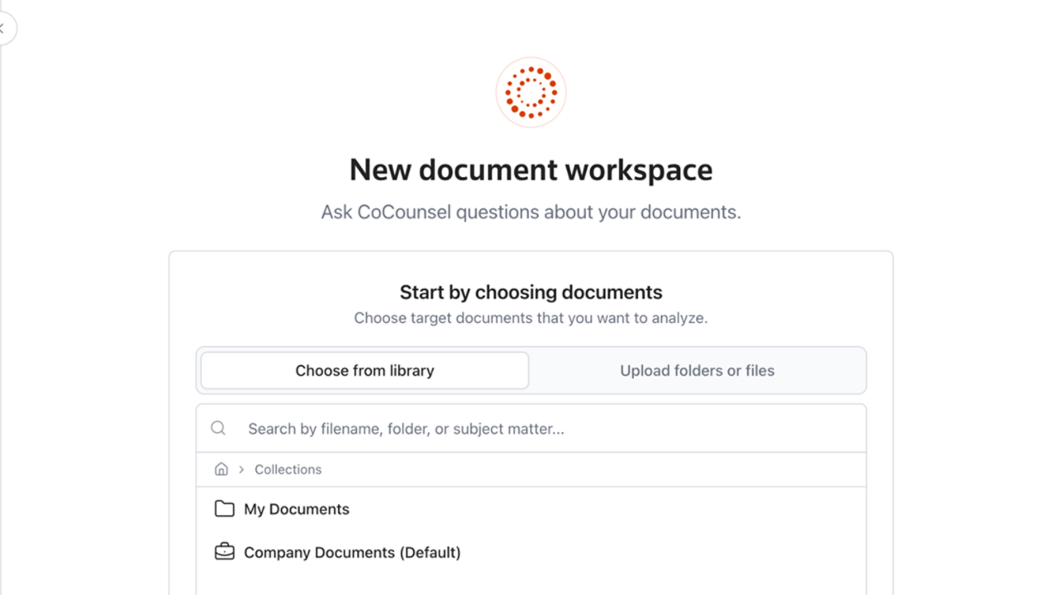The width and height of the screenshot is (1055, 595).
Task: Click the breadcrumb chevron separator arrow
Action: (x=241, y=470)
